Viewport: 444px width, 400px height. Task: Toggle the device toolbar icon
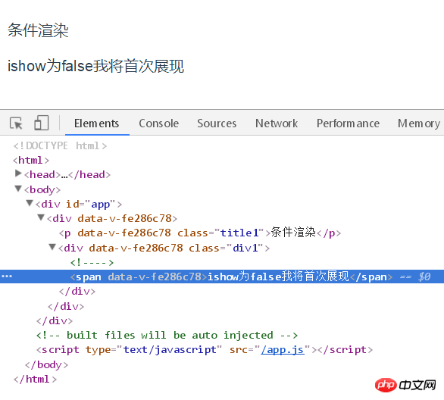[42, 123]
